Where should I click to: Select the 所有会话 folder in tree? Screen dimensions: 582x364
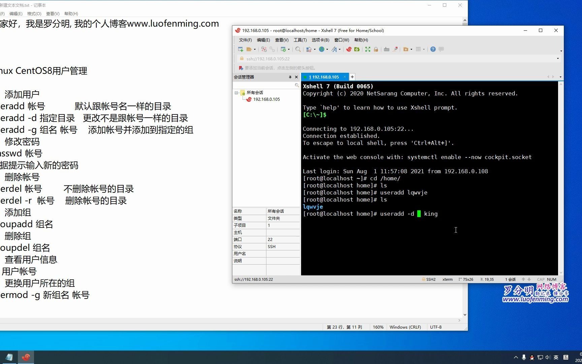click(255, 93)
